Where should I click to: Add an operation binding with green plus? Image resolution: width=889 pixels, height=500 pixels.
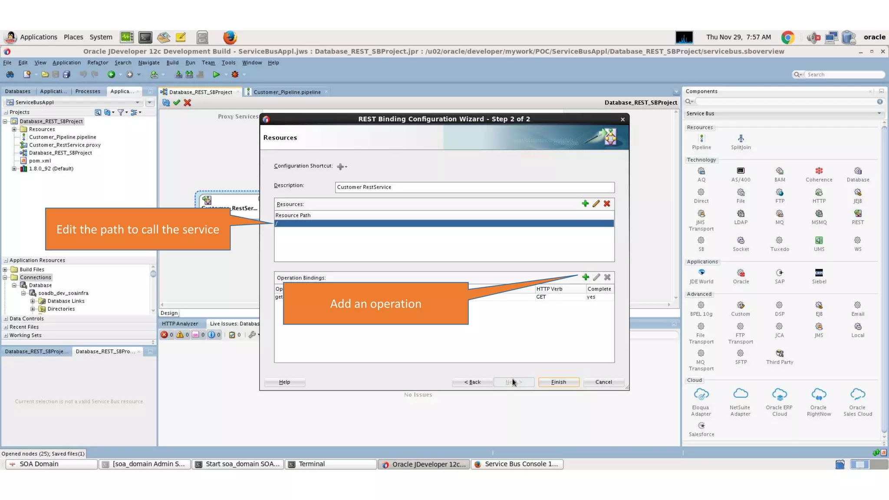point(586,277)
